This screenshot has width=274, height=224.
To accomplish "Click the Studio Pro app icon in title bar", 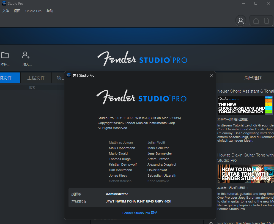I will click(4, 3).
